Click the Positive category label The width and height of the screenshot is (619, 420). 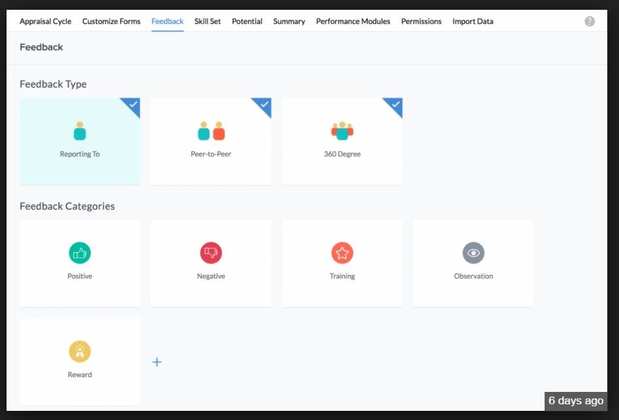point(80,276)
